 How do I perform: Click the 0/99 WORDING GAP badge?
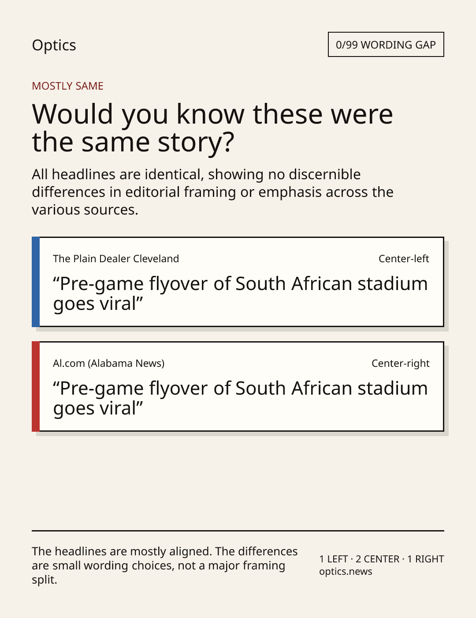click(386, 45)
